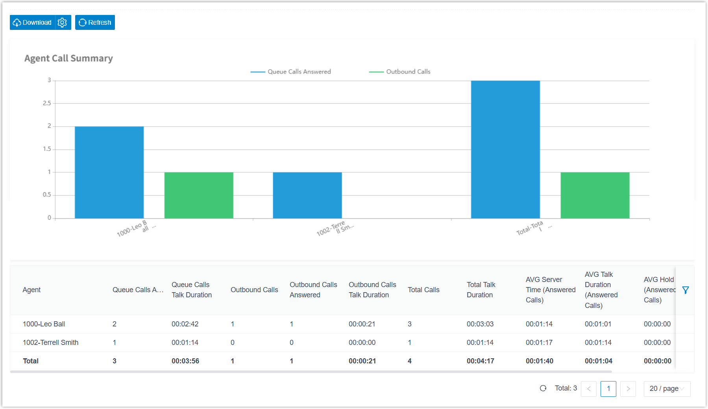Click 1002-Terrell Smith blue bar in chart
The image size is (708, 409).
[307, 195]
